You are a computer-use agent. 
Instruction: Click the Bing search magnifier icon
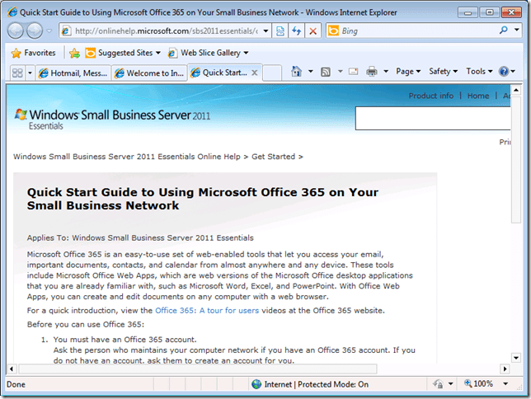(x=505, y=31)
